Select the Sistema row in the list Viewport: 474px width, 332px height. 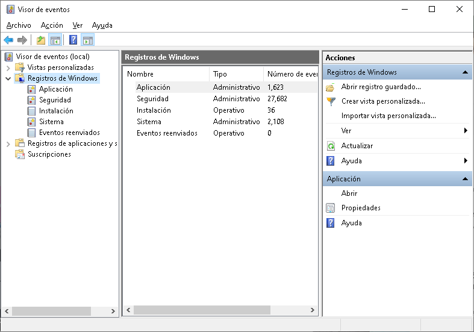(x=220, y=122)
